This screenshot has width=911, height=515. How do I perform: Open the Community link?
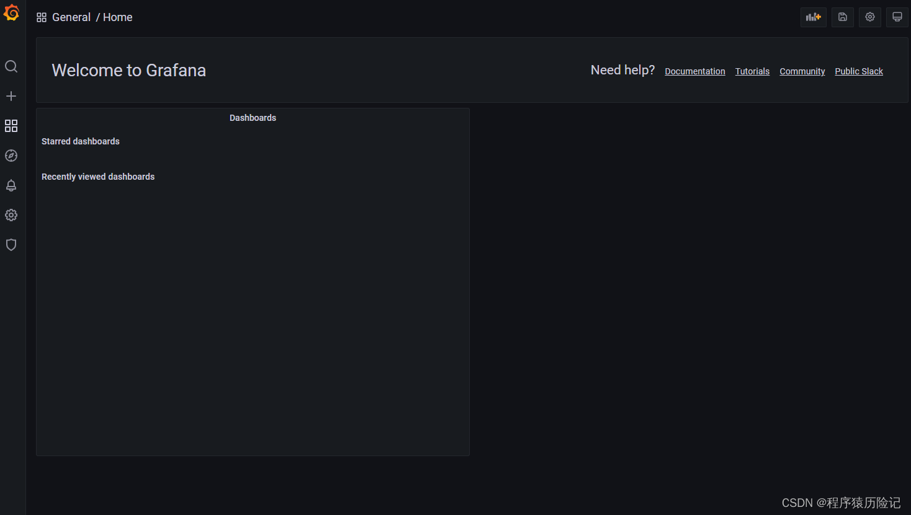[x=802, y=71]
